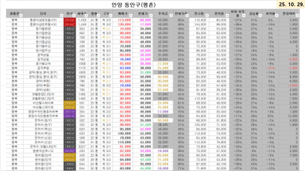Open the 연식 column filter dropdown
The height and width of the screenshot is (171, 305).
tap(74, 16)
